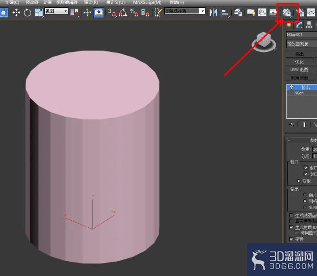
Task: Enable the 3D Snaps toggle
Action: pos(112,13)
